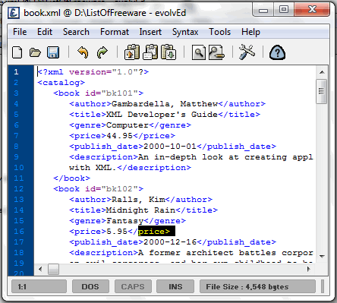This screenshot has height=303, width=337.
Task: Click the "with XML." line
Action: pyautogui.click(x=130, y=168)
